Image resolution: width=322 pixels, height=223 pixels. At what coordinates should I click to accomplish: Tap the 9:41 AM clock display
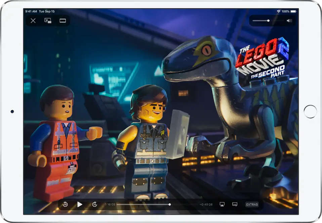pyautogui.click(x=31, y=10)
